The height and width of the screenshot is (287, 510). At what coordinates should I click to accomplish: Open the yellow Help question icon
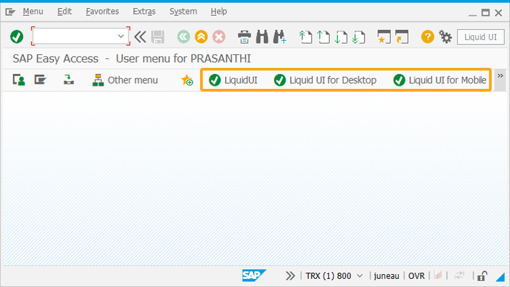point(428,37)
